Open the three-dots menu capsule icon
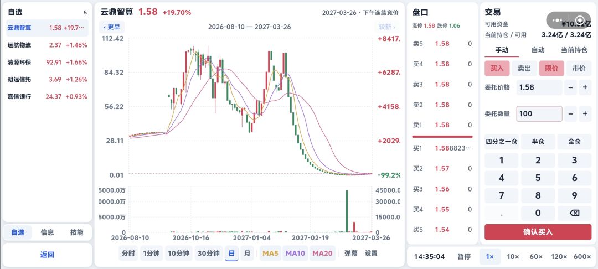The width and height of the screenshot is (598, 269). (558, 20)
